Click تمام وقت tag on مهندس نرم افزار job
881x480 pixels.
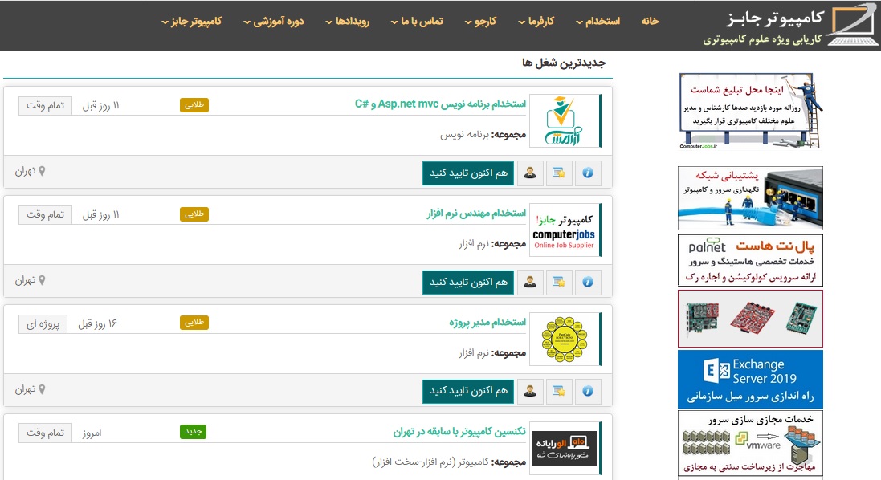coord(45,214)
